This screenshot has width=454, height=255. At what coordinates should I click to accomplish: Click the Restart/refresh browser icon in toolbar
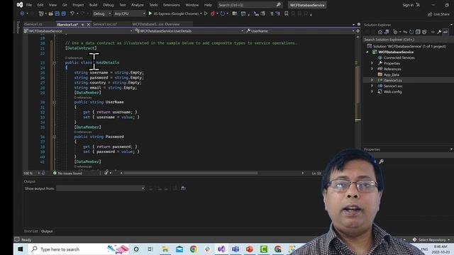222,13
